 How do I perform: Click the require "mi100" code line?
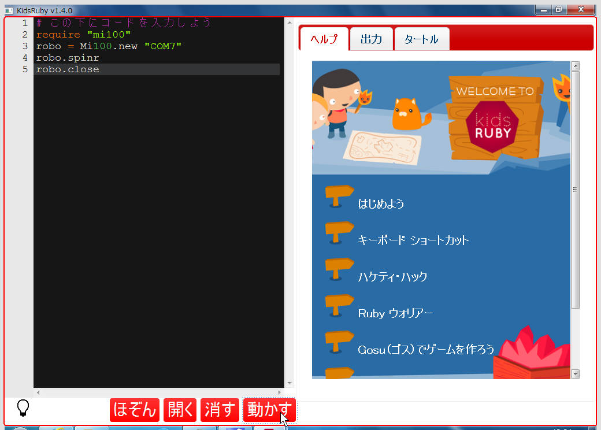click(x=83, y=35)
